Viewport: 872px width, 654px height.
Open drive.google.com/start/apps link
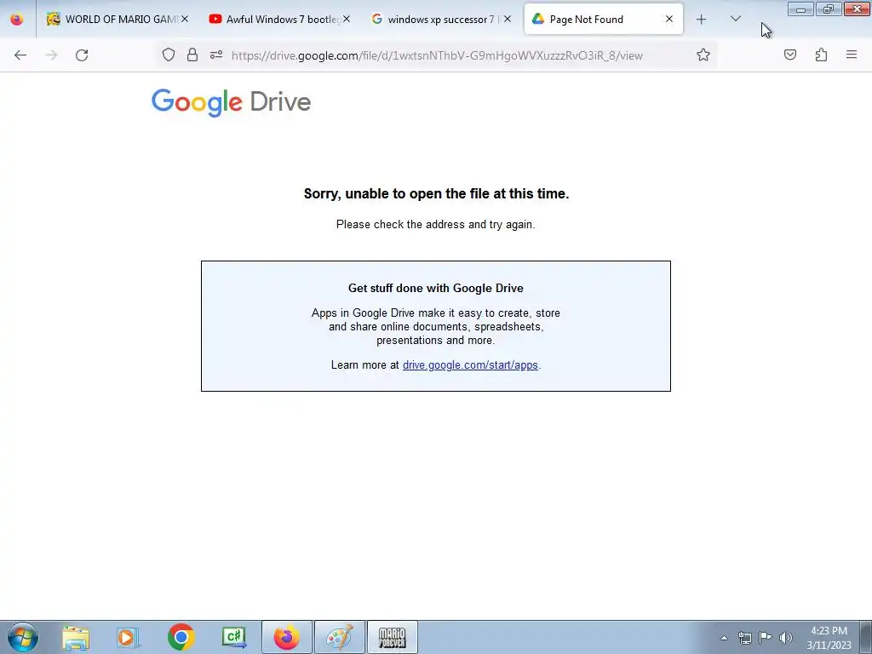[x=470, y=364]
